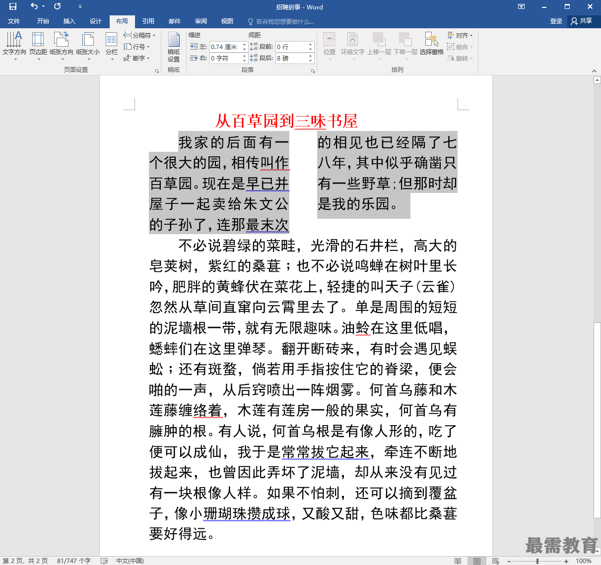
Task: Launch the 页面设置 dialog box
Action: point(157,71)
